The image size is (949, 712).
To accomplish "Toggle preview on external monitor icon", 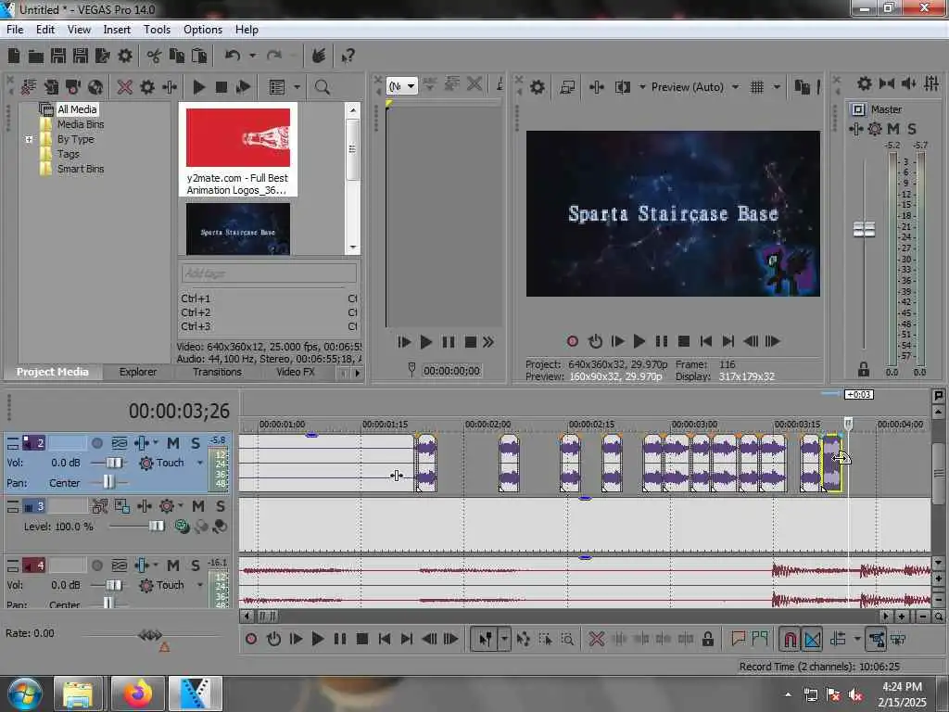I will click(567, 87).
